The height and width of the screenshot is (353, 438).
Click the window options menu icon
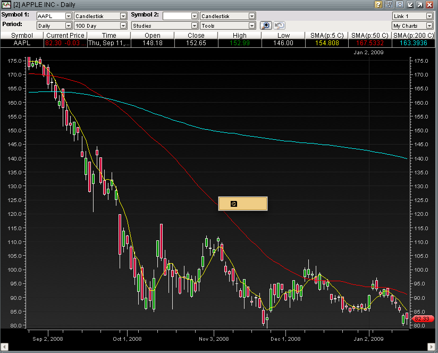tap(389, 5)
